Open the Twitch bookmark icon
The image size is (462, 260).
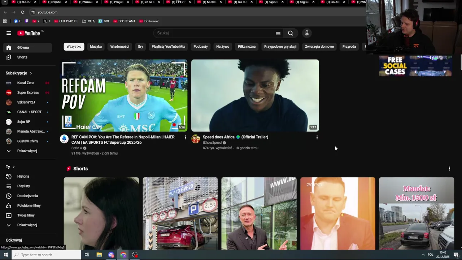27,21
